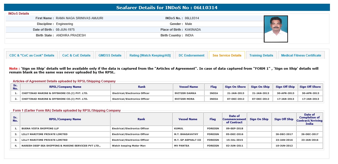
Task: Open the GMDSS Details tab
Action: 110,55
